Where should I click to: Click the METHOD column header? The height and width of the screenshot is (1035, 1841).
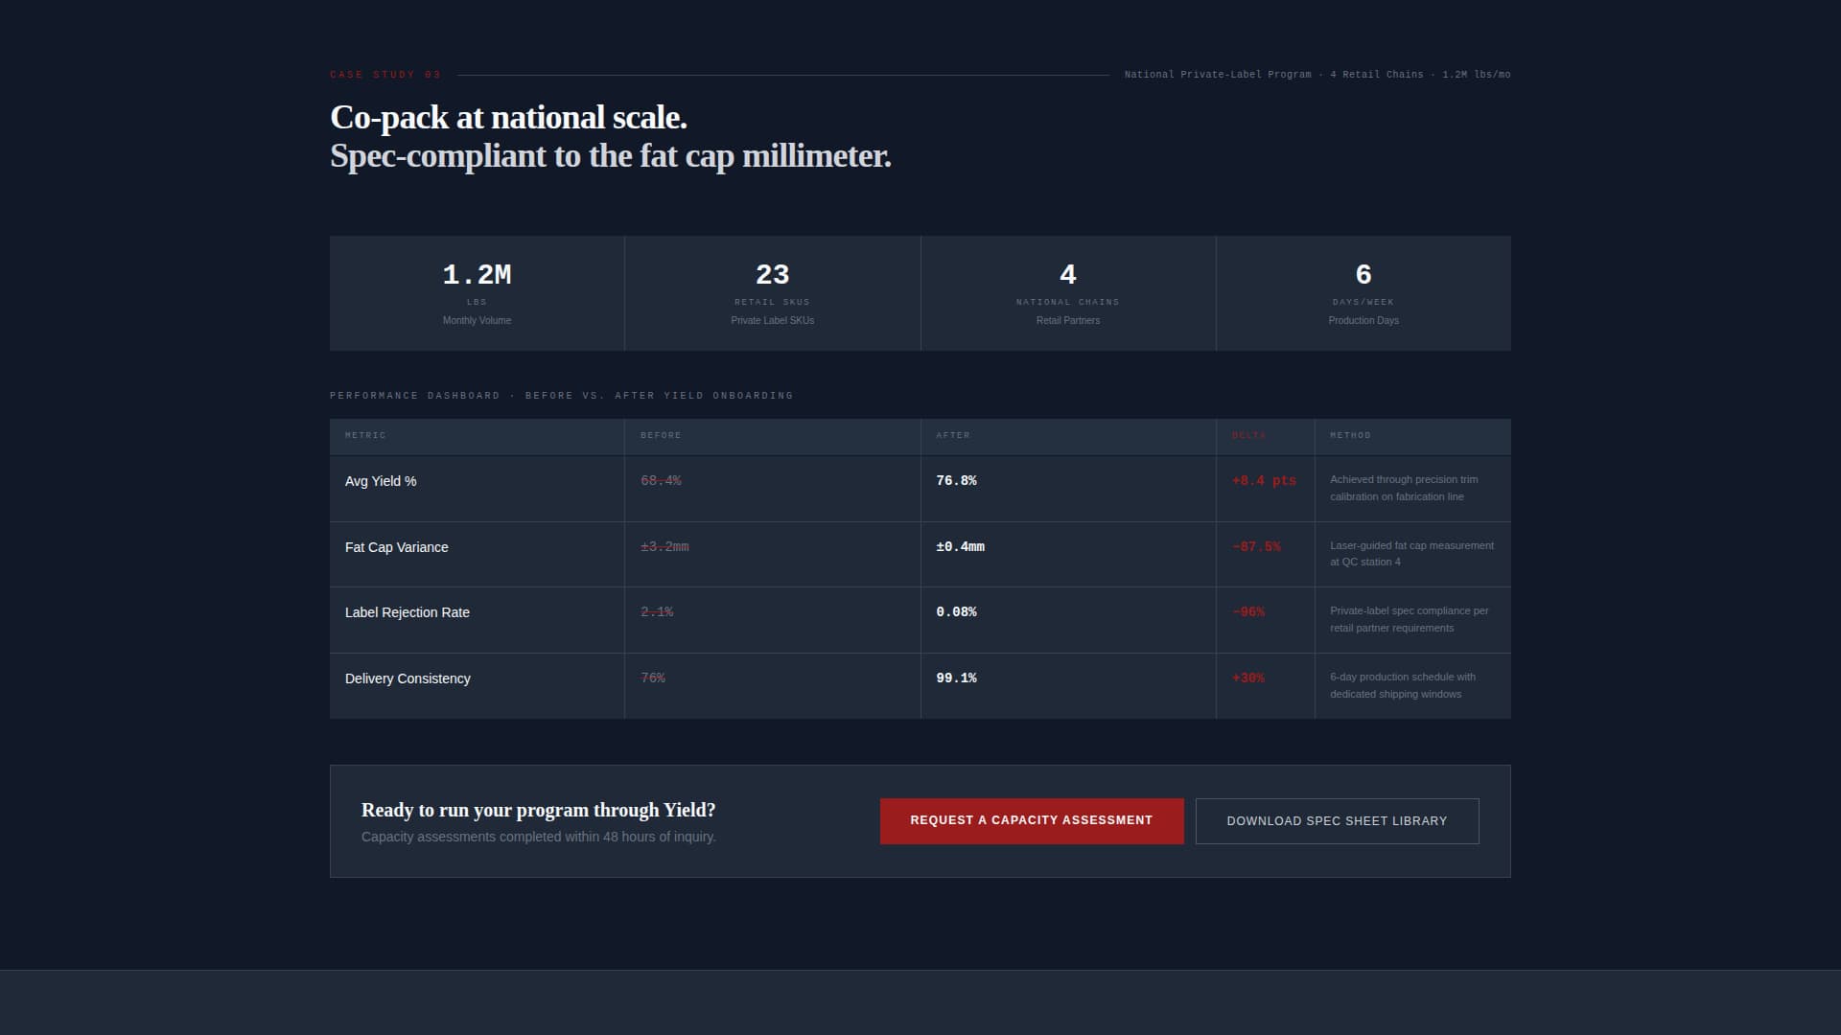(x=1351, y=435)
